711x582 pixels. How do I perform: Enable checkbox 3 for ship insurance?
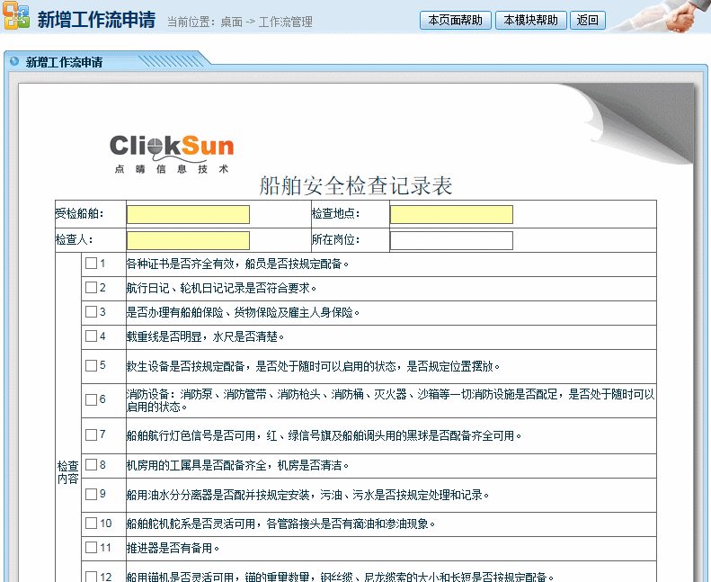(91, 312)
